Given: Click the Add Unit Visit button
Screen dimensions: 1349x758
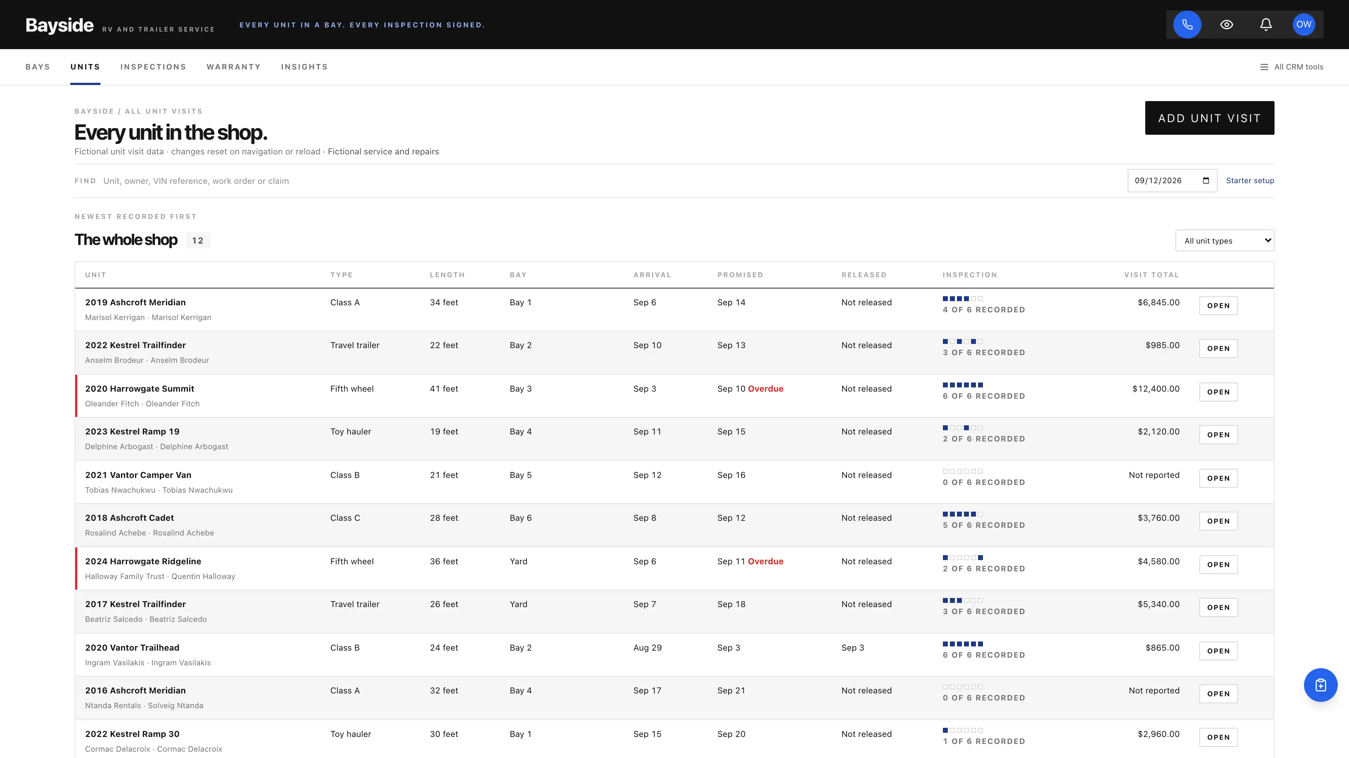Looking at the screenshot, I should (x=1210, y=118).
